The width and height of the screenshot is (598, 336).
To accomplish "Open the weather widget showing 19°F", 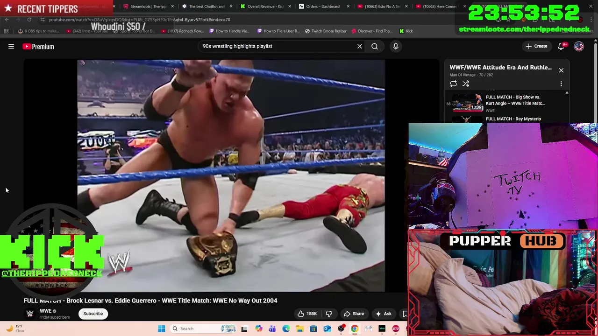I will coord(15,329).
